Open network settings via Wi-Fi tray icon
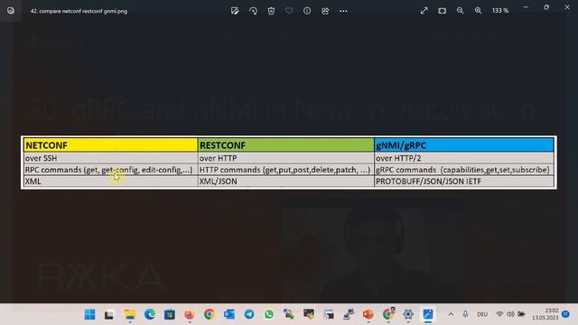Viewport: 578px width, 325px height. pyautogui.click(x=499, y=314)
